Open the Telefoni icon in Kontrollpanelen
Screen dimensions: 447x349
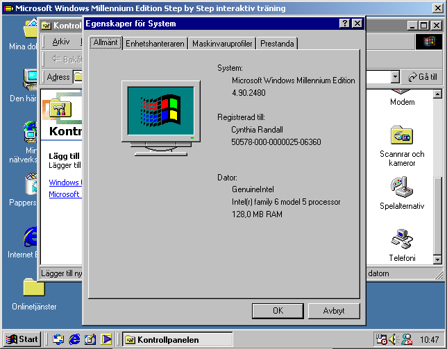click(x=402, y=239)
